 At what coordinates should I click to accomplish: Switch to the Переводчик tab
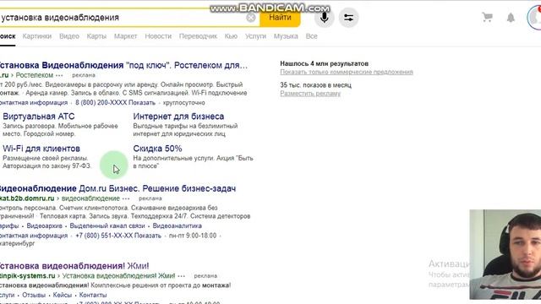[x=198, y=36]
